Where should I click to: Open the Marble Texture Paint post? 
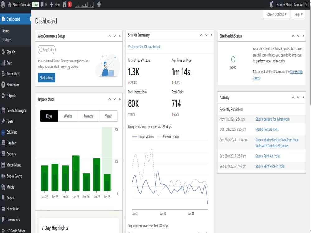click(x=267, y=129)
